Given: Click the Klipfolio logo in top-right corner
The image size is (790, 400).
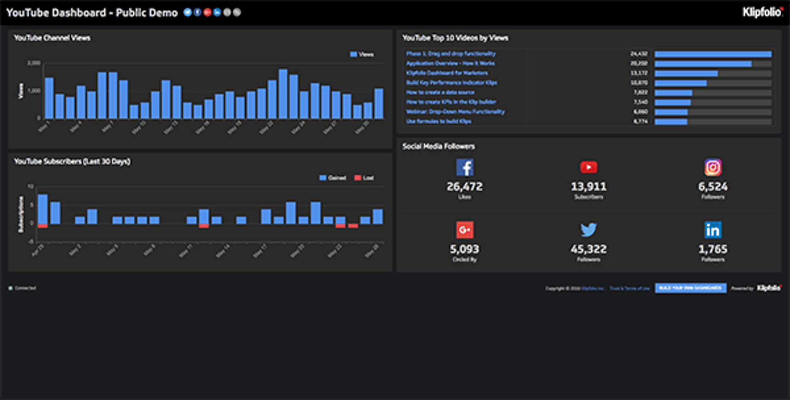Looking at the screenshot, I should tap(762, 12).
